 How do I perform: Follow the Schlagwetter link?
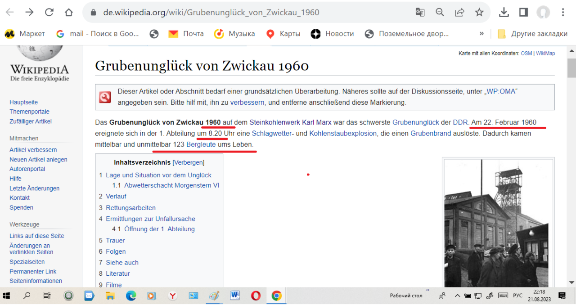click(273, 134)
